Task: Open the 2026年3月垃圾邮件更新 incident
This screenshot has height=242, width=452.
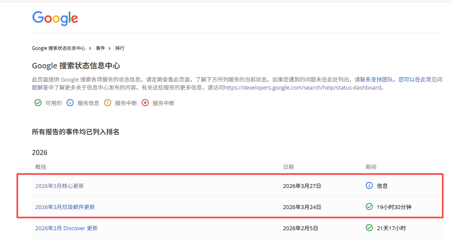Action: [65, 207]
